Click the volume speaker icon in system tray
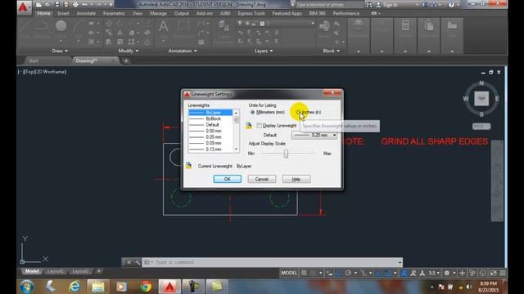Viewport: 524px width, 294px height. coord(468,287)
